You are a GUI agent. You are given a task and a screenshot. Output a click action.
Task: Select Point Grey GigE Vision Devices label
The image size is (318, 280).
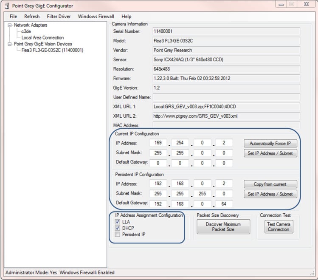43,44
